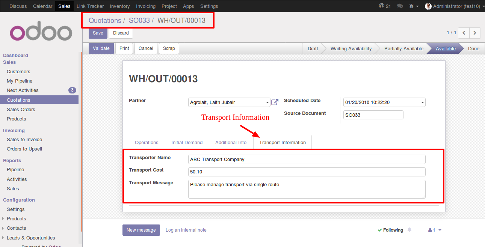This screenshot has height=247, width=485.
Task: Click the Transporter Name input field
Action: (x=307, y=159)
